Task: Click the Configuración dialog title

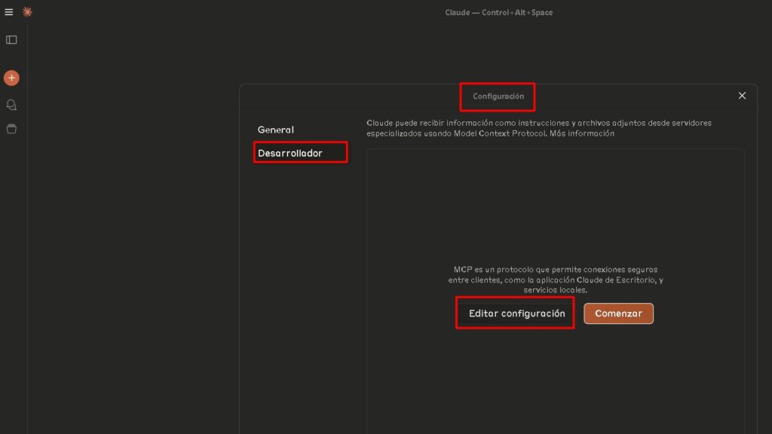Action: (498, 96)
